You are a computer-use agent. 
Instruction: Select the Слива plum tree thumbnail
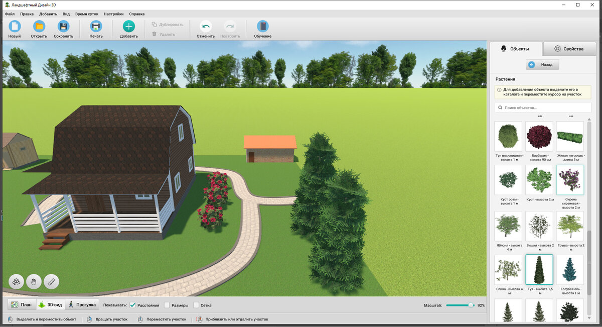(508, 270)
